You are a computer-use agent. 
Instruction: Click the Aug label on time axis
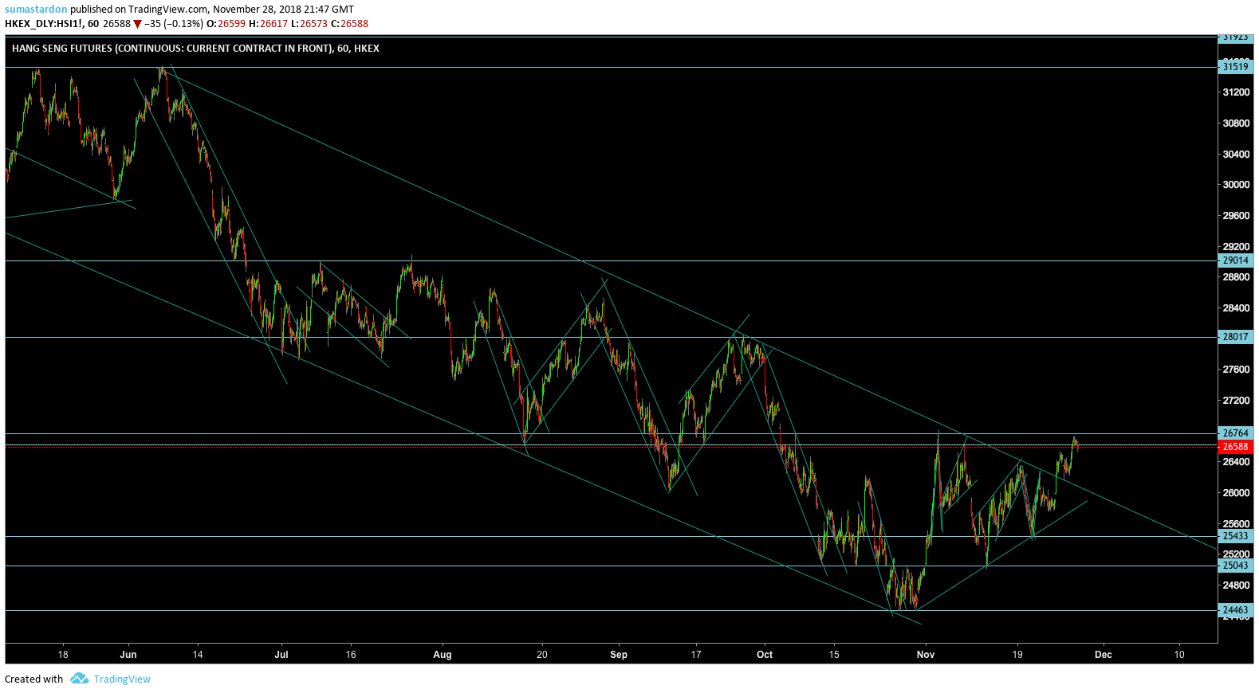[443, 655]
